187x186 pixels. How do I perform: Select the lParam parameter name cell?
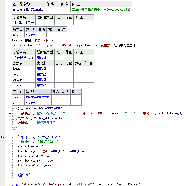[x=24, y=85]
